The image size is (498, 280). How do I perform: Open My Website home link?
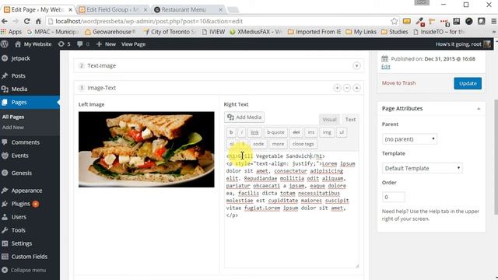[x=33, y=44]
